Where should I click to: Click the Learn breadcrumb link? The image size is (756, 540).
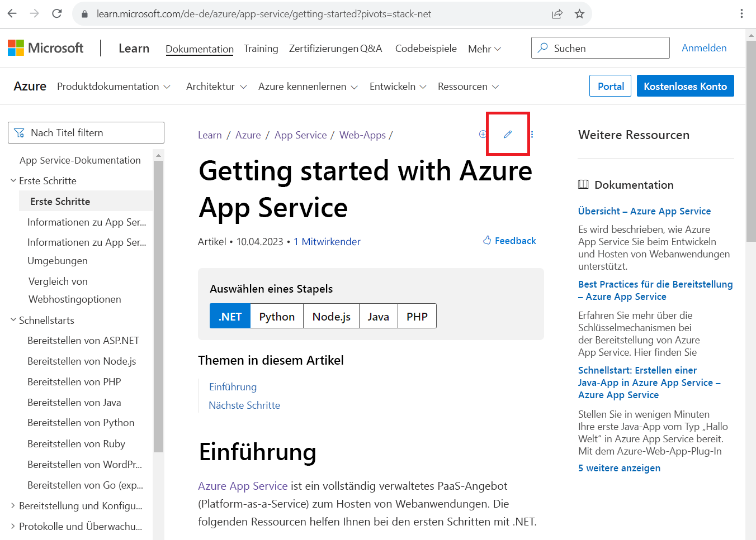(210, 135)
